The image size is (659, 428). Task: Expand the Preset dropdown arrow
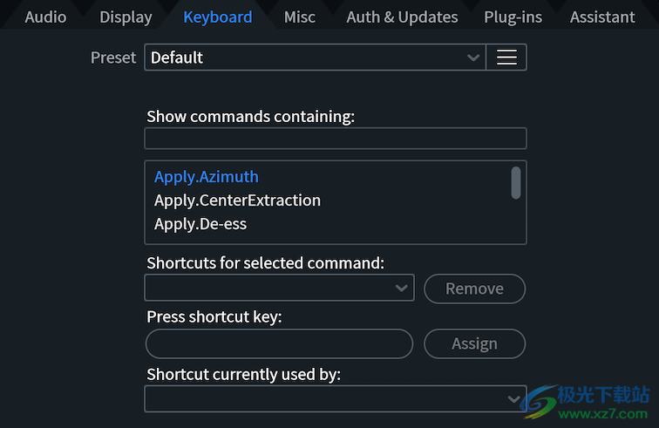473,58
